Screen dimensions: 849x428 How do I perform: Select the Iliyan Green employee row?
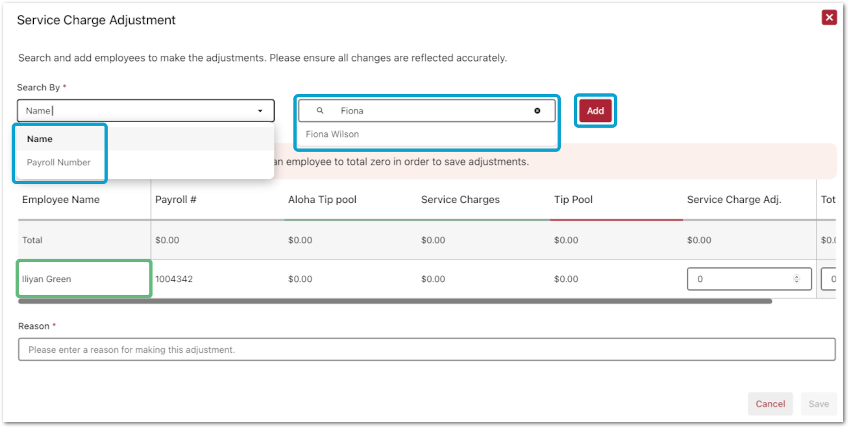47,279
